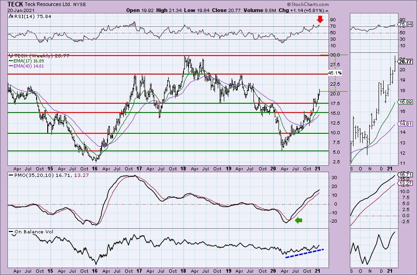Screen dimensions: 417x275
Task: Click the RSI(14) legend line icon
Action: [x=10, y=16]
